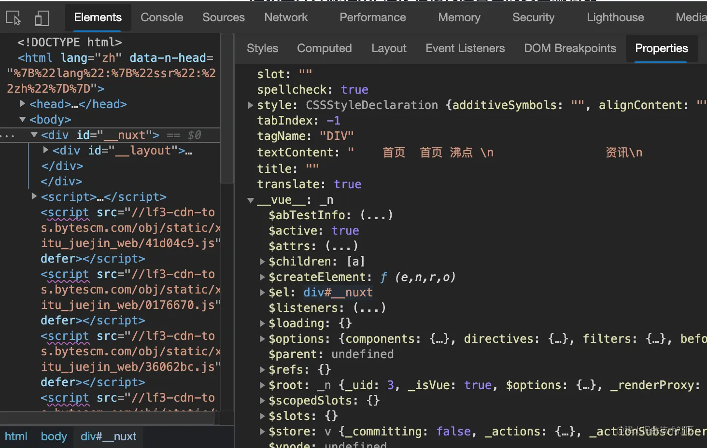
Task: Select the translate: true property row
Action: (309, 184)
